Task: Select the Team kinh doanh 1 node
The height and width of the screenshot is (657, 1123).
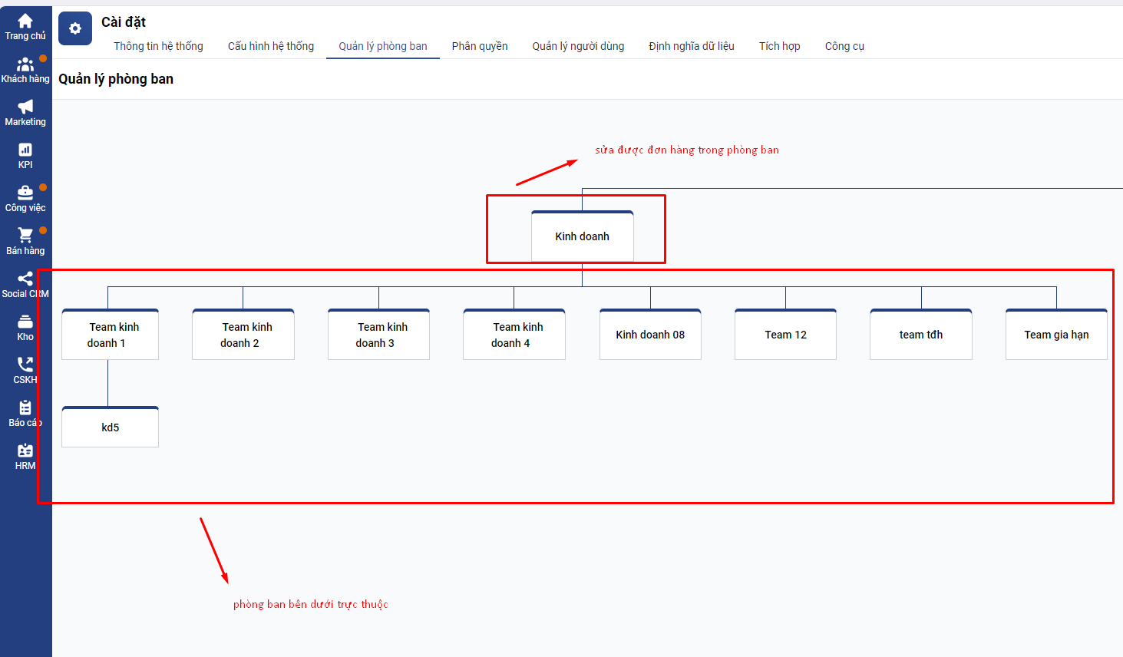Action: (110, 335)
